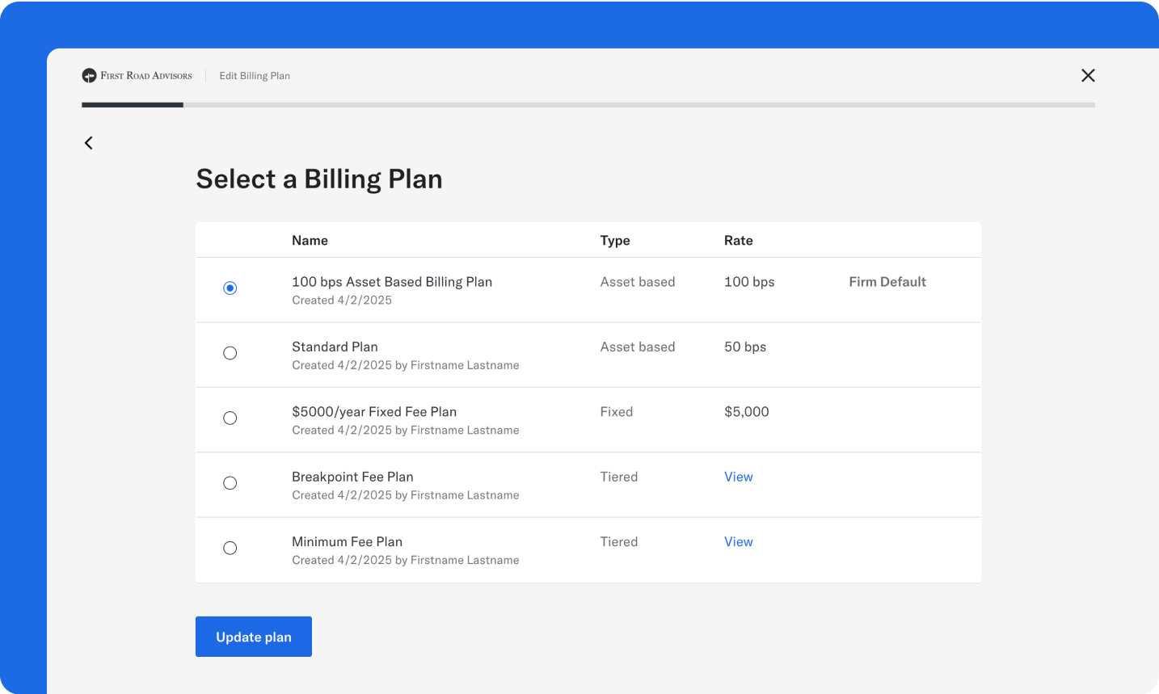Choose the $5000/year Fixed Fee Plan
Image resolution: width=1159 pixels, height=694 pixels.
pyautogui.click(x=230, y=418)
